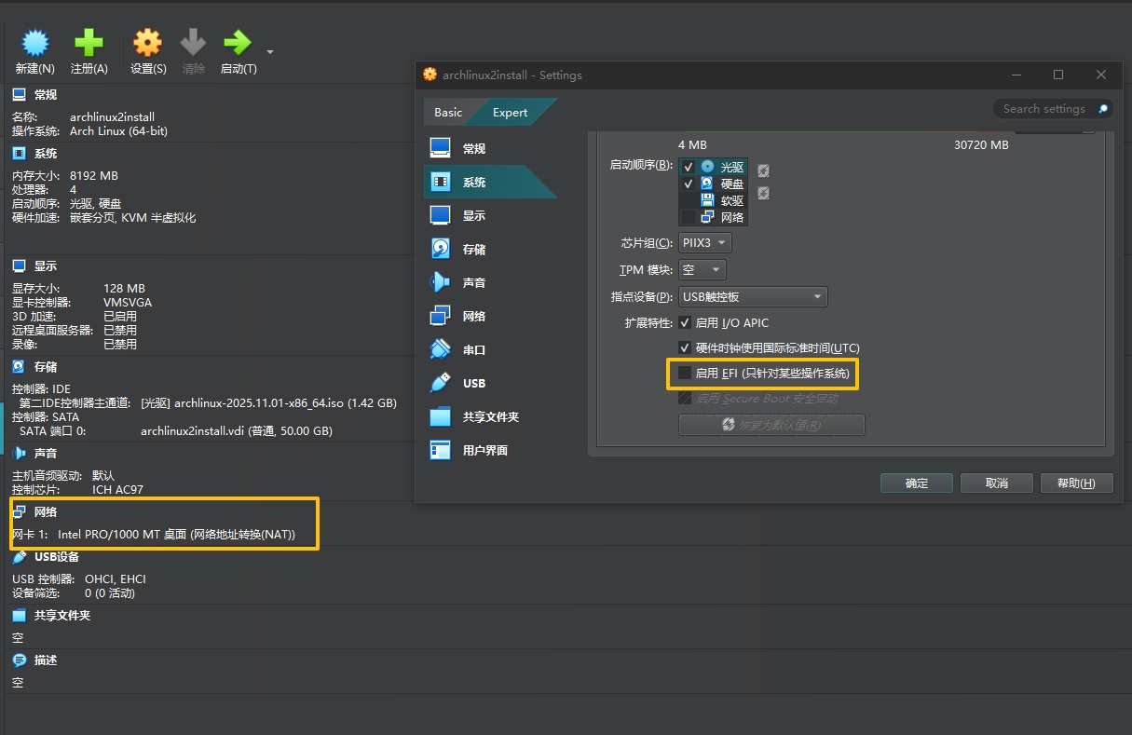
Task: Start the VM with the 启动 arrow
Action: 238,43
